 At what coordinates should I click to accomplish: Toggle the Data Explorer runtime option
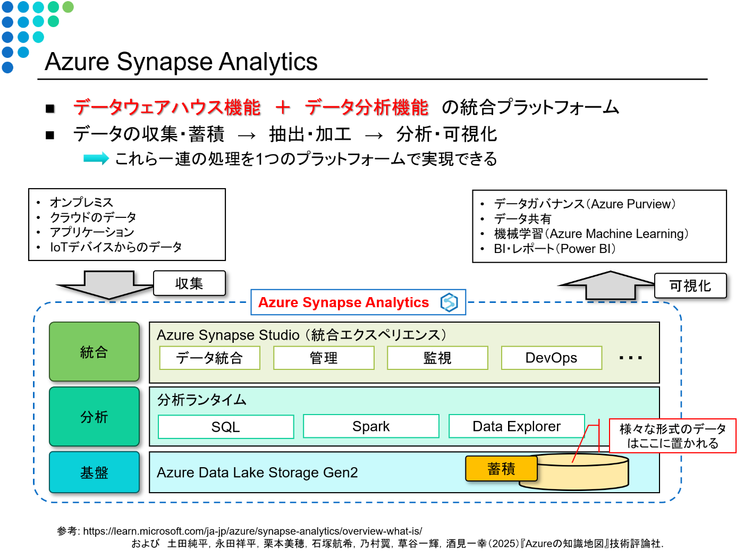[516, 426]
